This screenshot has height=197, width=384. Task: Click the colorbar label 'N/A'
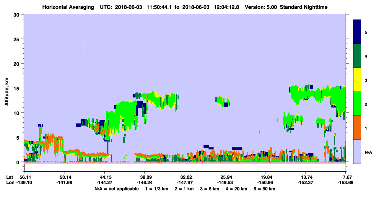368,152
